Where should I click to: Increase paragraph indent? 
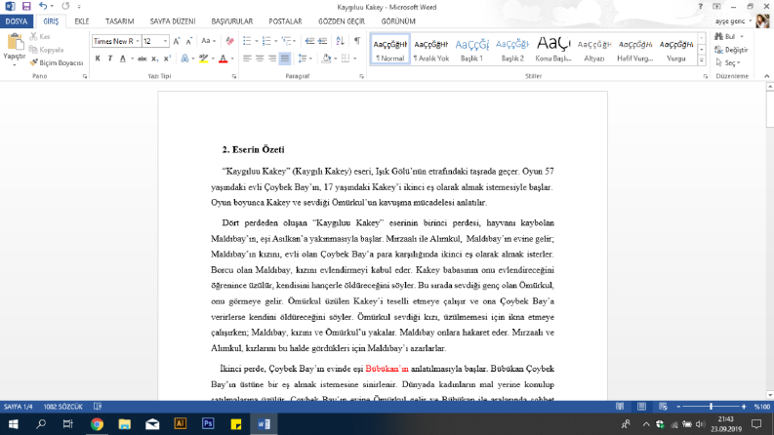point(322,41)
